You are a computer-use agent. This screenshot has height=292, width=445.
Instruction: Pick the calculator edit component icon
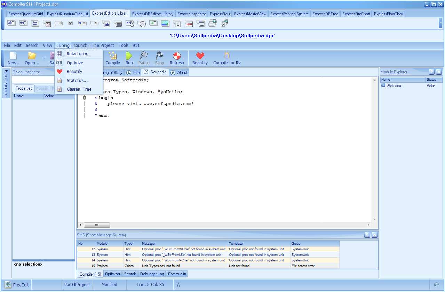pos(118,23)
